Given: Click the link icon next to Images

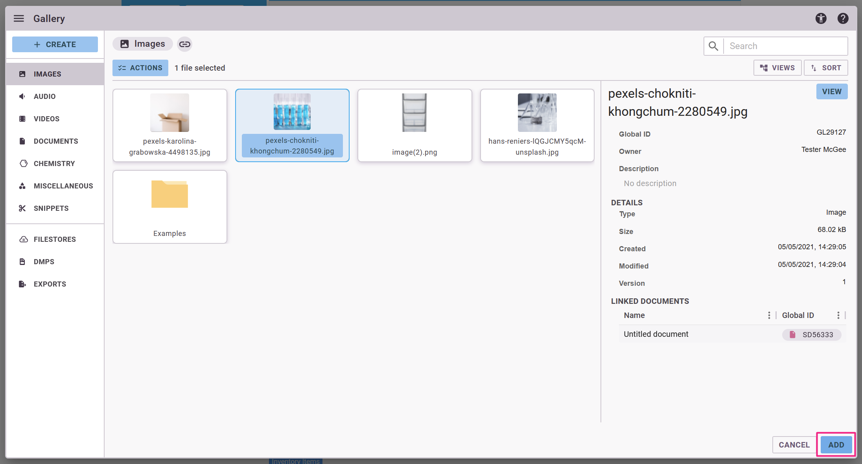Looking at the screenshot, I should click(x=184, y=44).
